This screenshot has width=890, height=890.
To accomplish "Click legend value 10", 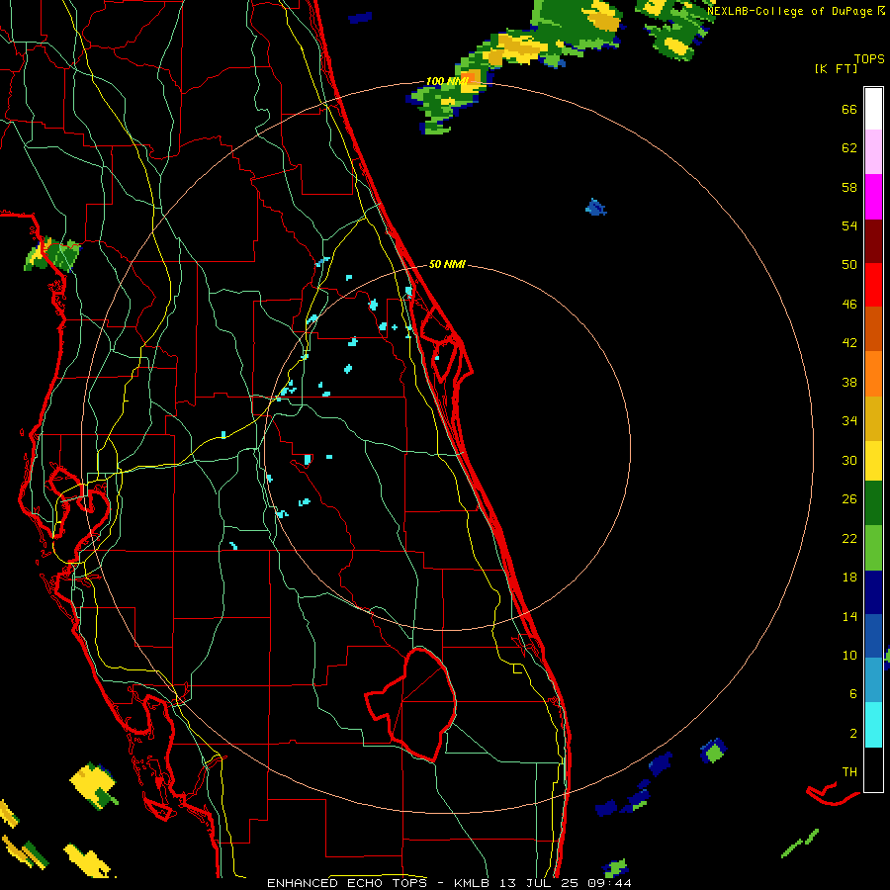I will pos(849,656).
